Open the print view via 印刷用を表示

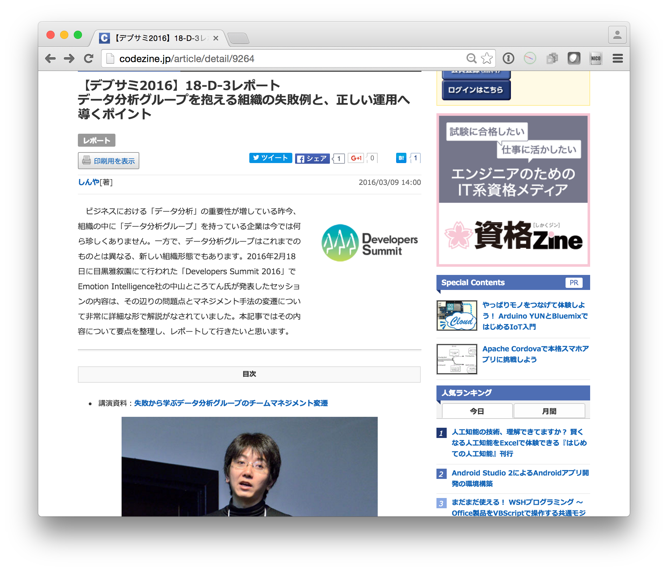[x=108, y=160]
